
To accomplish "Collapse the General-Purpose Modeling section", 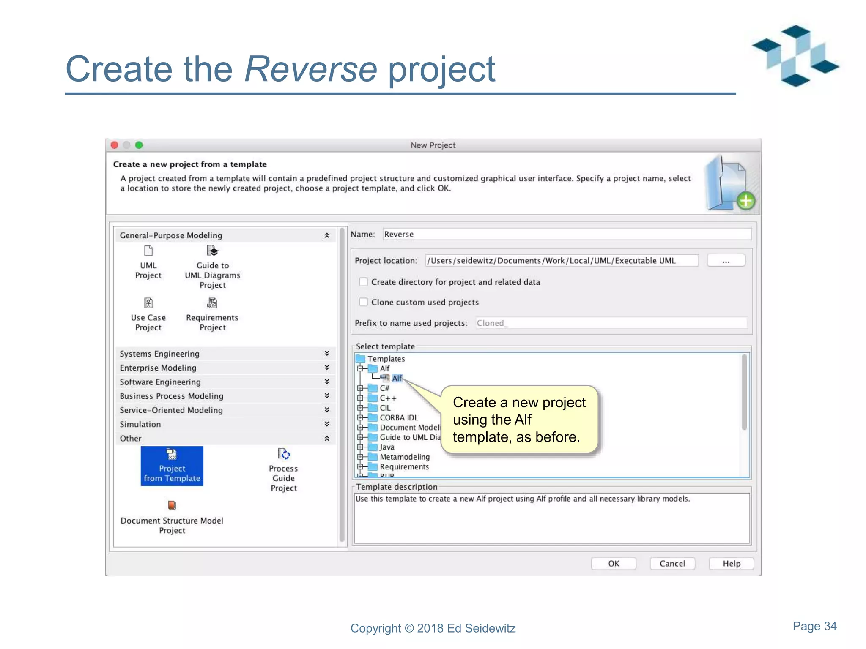I will (327, 235).
